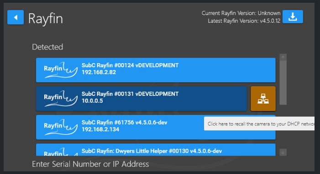The image size is (320, 174).
Task: Click the Detected list scrollbar thumb
Action: tap(283, 83)
